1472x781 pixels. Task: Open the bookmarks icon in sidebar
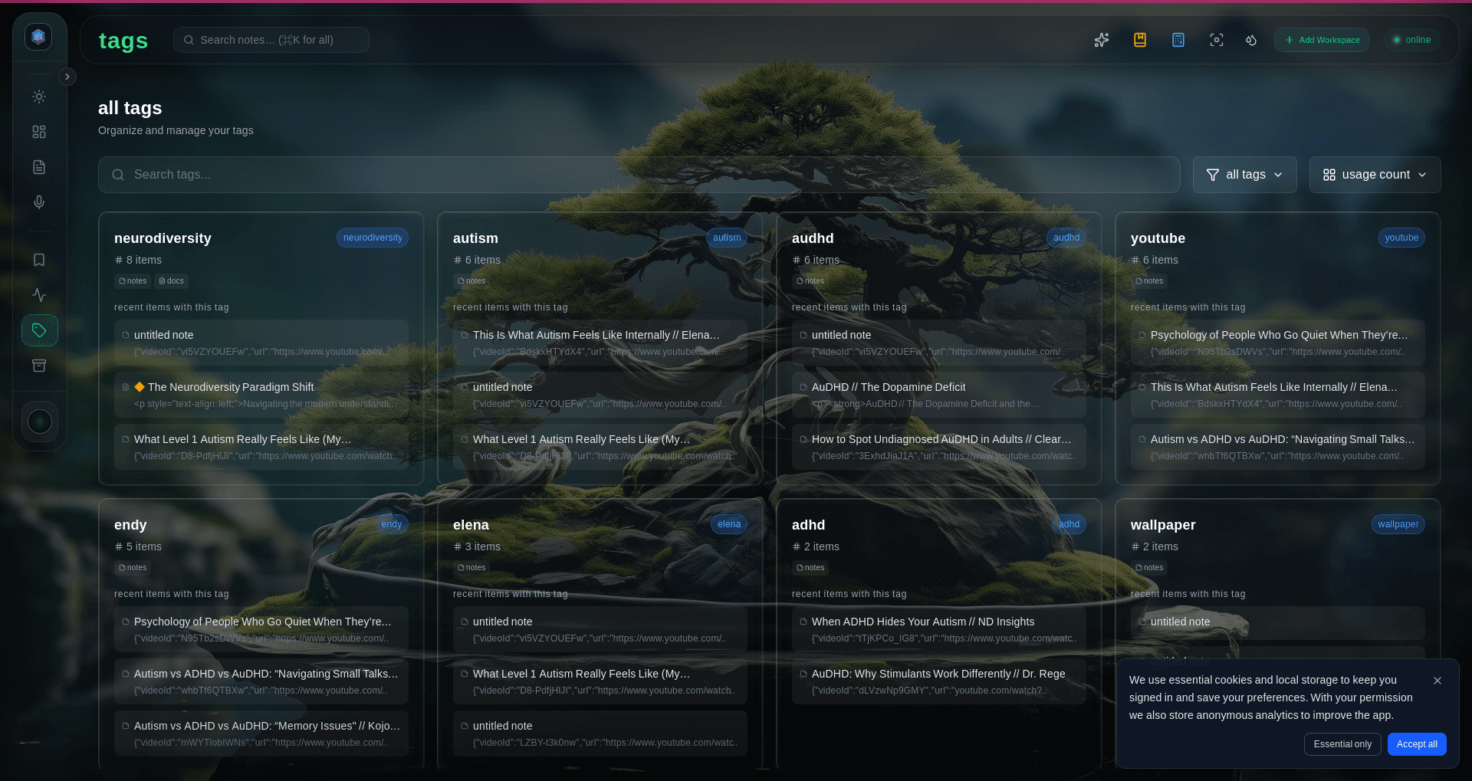(39, 260)
